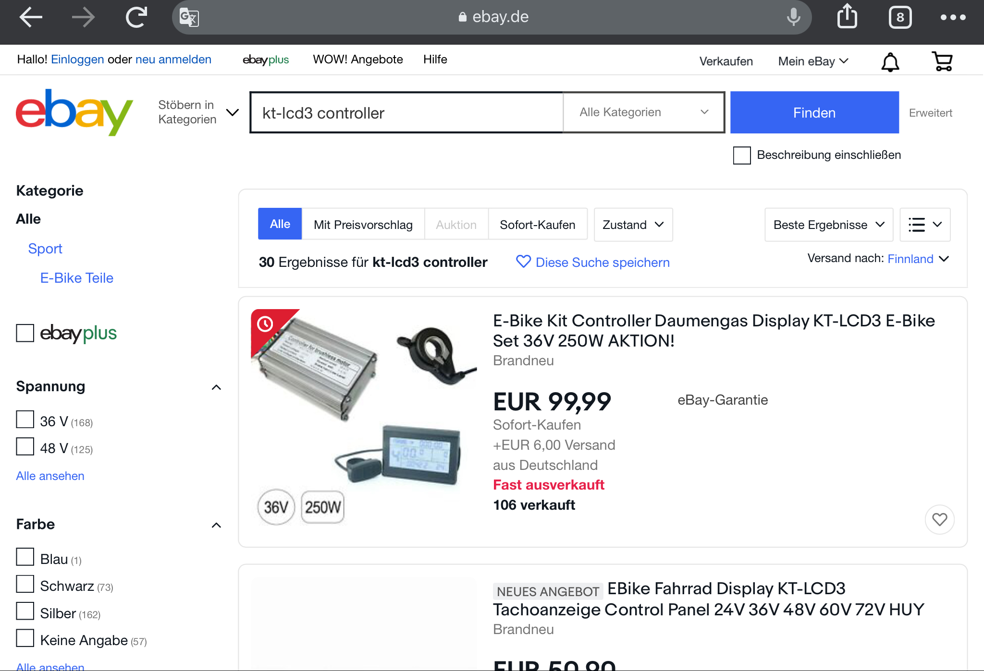Click the kt-lcd3 controller search field
This screenshot has width=984, height=671.
pyautogui.click(x=406, y=113)
